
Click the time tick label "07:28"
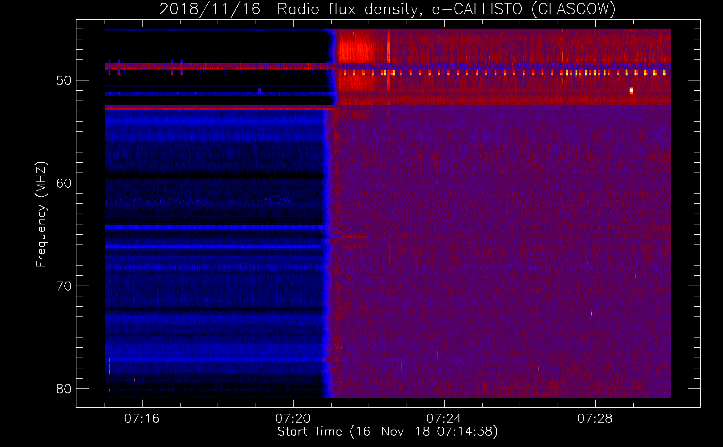coord(595,419)
